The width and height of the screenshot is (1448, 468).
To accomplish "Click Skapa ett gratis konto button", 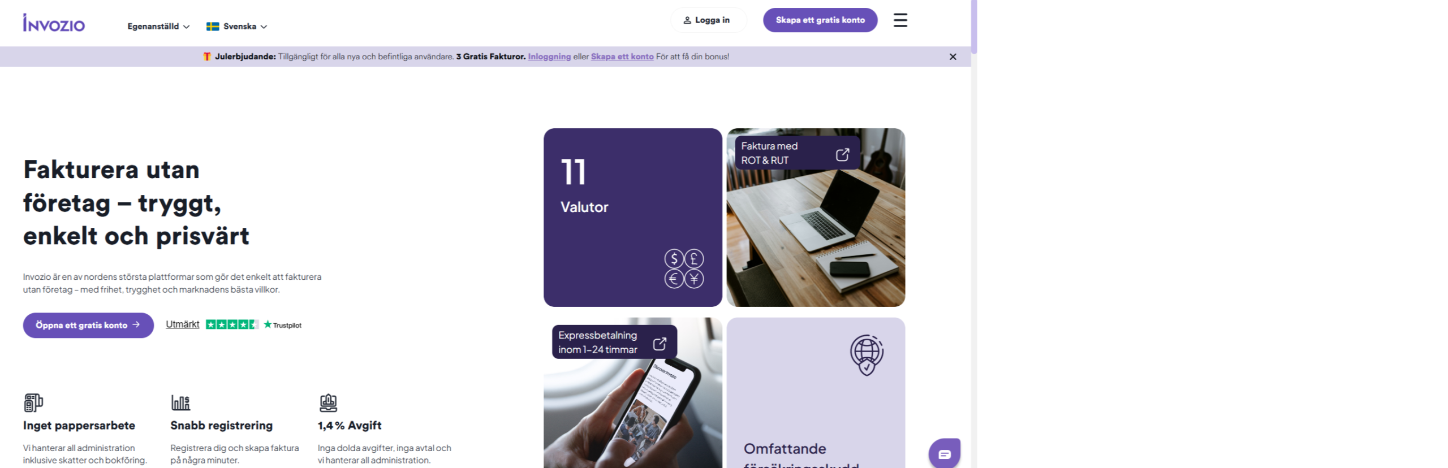I will coord(820,20).
